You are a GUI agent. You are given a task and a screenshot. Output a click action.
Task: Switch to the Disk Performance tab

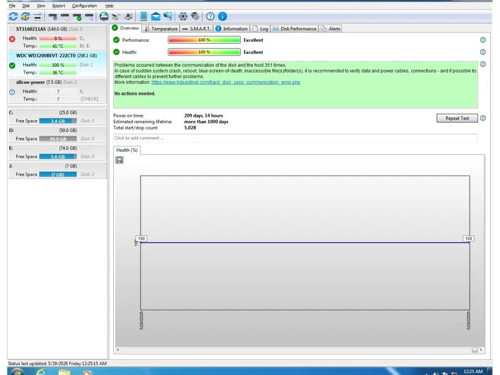pyautogui.click(x=294, y=29)
